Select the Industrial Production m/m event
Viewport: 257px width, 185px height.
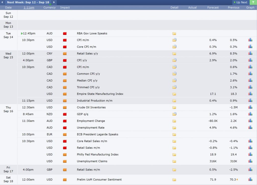coord(95,100)
